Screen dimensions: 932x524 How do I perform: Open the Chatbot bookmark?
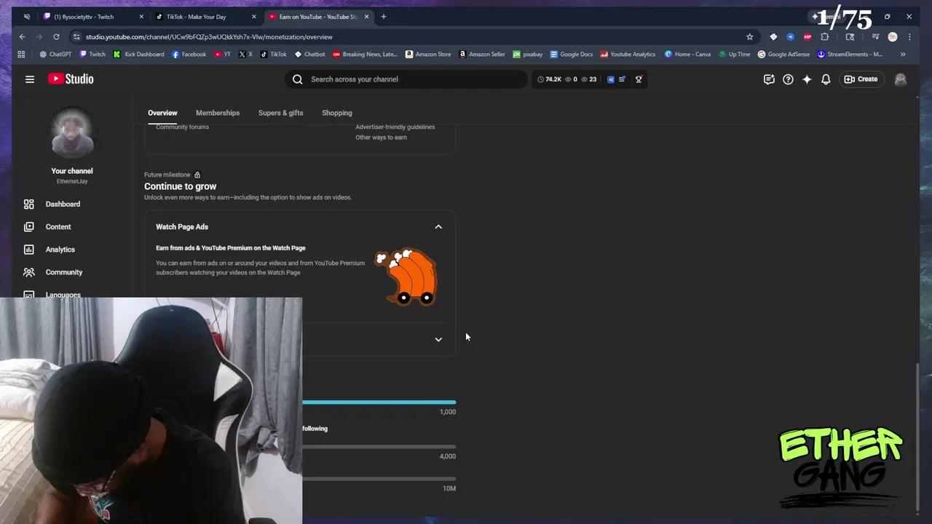(x=309, y=54)
